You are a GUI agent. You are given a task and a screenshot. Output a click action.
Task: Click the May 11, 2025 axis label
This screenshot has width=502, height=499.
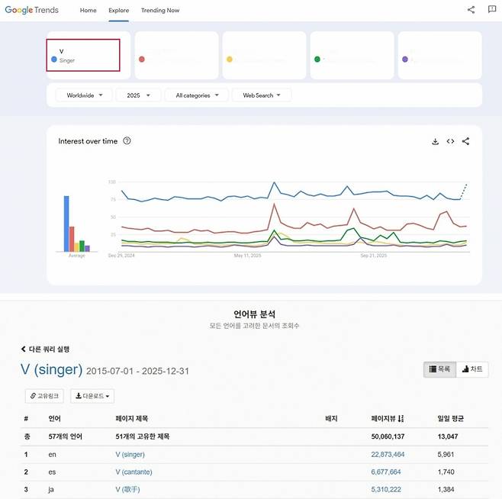pos(247,256)
